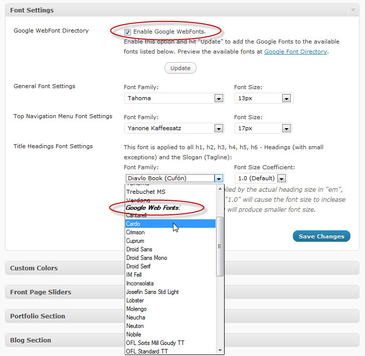The image size is (365, 356).
Task: Toggle the Enable Google WebFonts checkbox
Action: click(128, 32)
